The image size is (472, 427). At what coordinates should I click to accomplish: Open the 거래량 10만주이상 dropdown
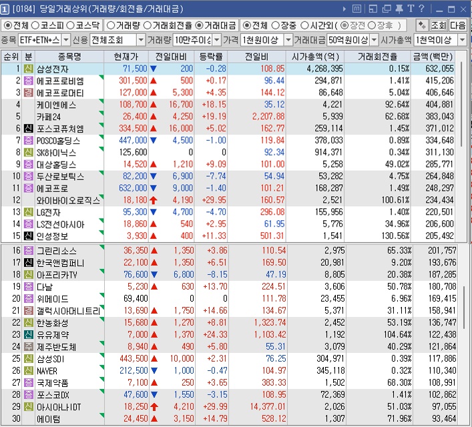[216, 40]
